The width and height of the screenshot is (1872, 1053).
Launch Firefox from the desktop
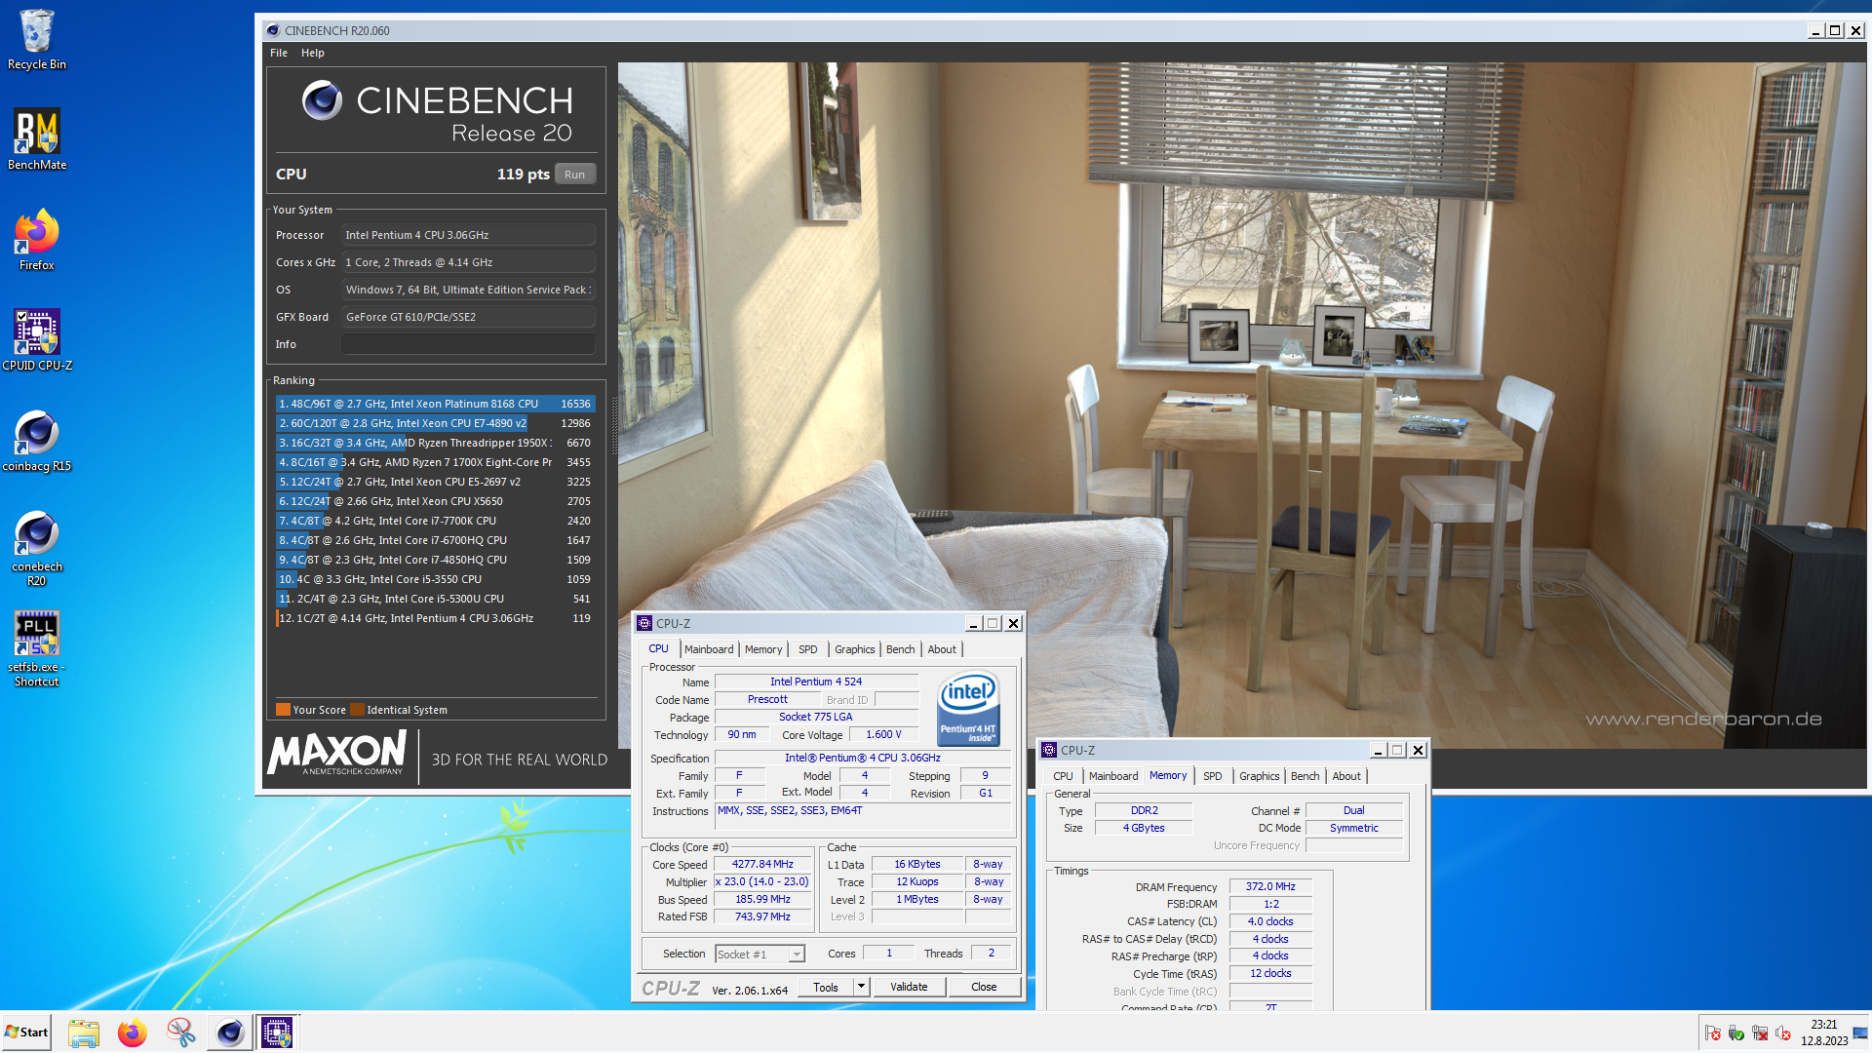click(x=37, y=240)
